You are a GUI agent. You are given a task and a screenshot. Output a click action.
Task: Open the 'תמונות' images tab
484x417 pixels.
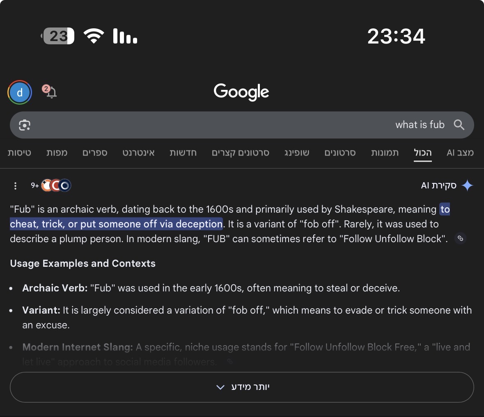385,153
